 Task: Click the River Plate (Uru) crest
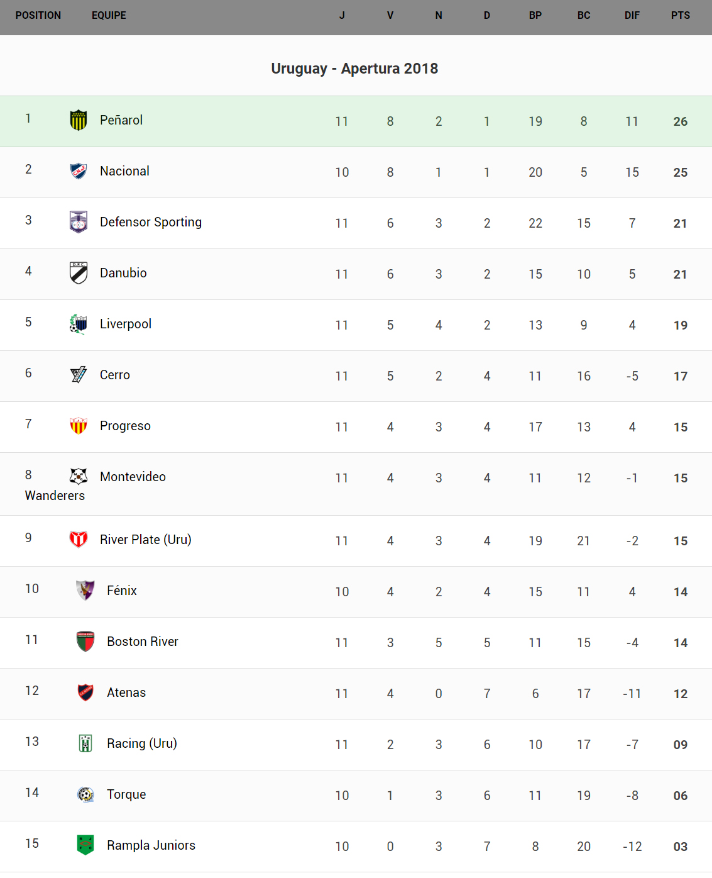(x=79, y=540)
